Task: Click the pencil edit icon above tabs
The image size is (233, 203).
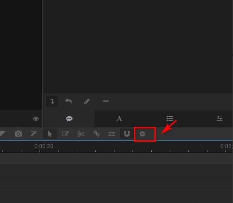Action: [x=87, y=101]
